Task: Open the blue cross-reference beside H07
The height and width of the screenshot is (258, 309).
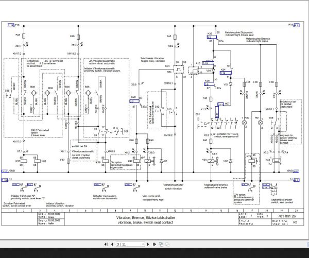Action: coord(221,104)
